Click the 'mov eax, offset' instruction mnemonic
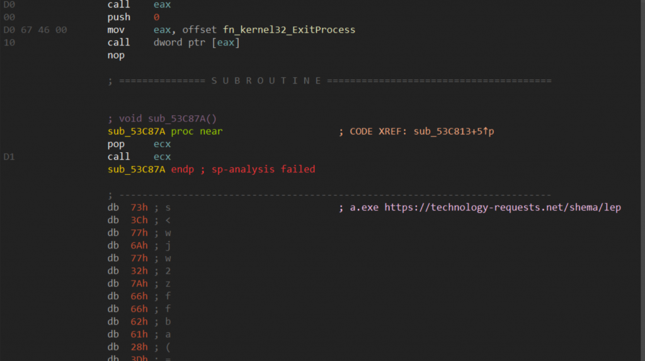Viewport: 645px width, 361px height. 116,30
